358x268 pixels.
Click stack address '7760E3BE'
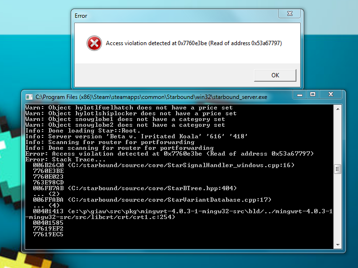coord(48,171)
